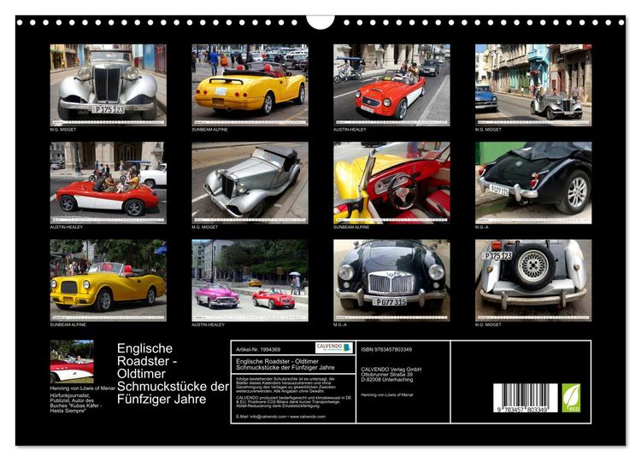Select the red Austin-Healey street photo in top row
Image resolution: width=641 pixels, height=461 pixels.
click(x=391, y=85)
